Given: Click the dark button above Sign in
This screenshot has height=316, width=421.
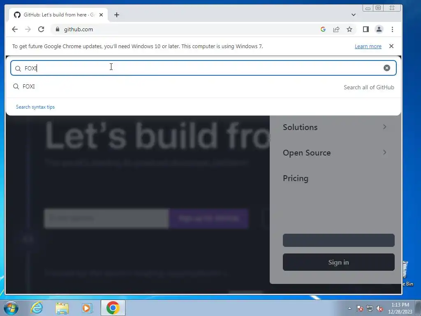Looking at the screenshot, I should coord(339,240).
